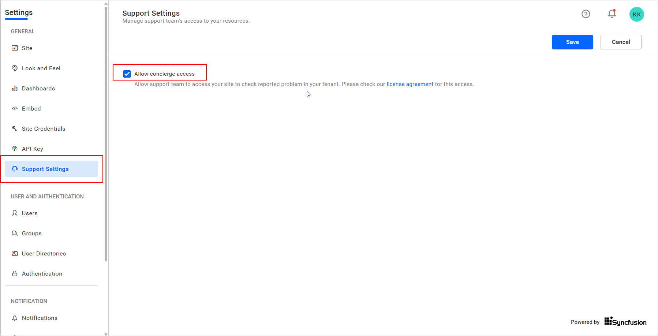Image resolution: width=658 pixels, height=336 pixels.
Task: Click the Save button
Action: coord(572,42)
